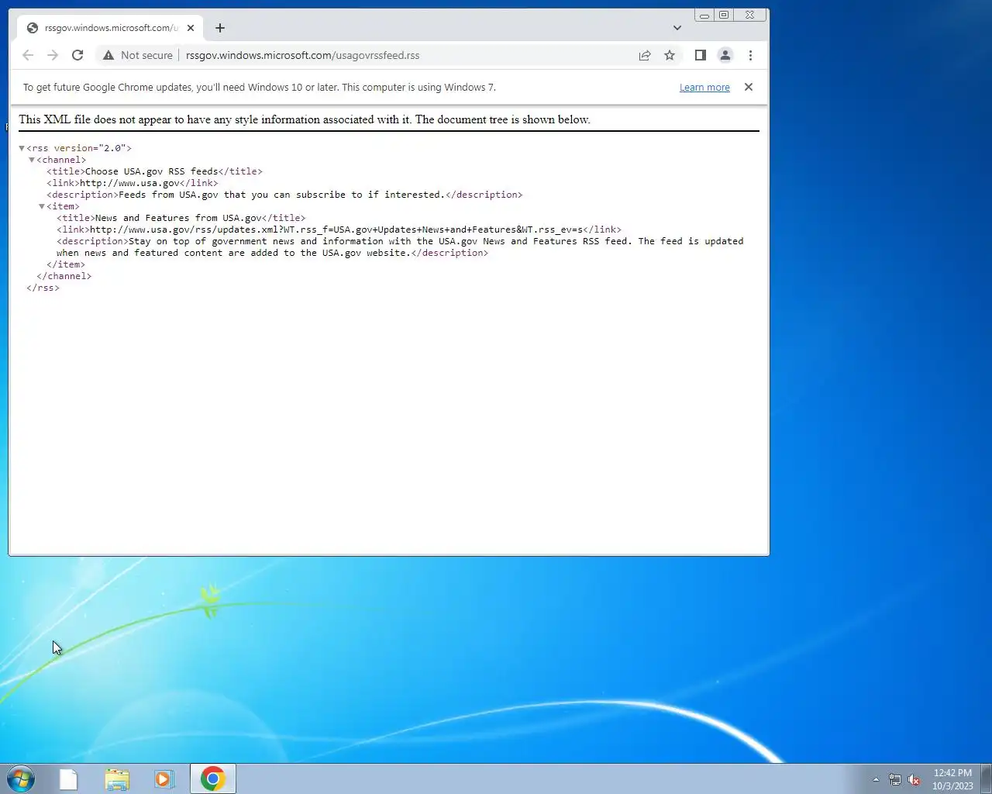Open a new tab with plus button

pos(220,28)
